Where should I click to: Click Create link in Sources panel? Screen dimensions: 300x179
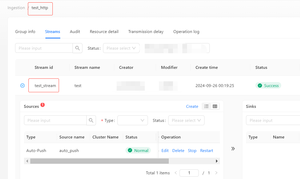point(192,106)
